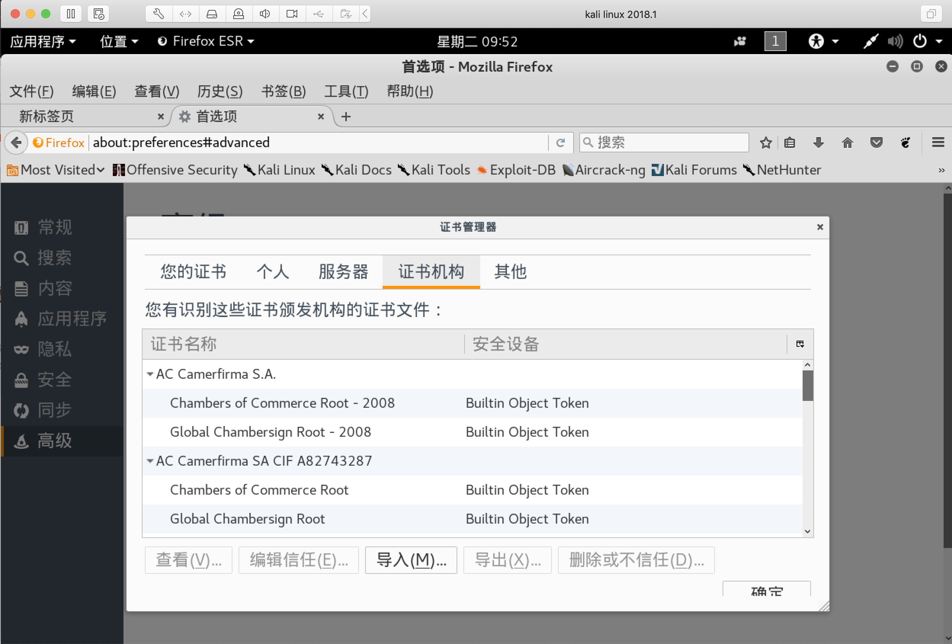Open the downloads arrow icon
The image size is (952, 644).
(x=818, y=143)
